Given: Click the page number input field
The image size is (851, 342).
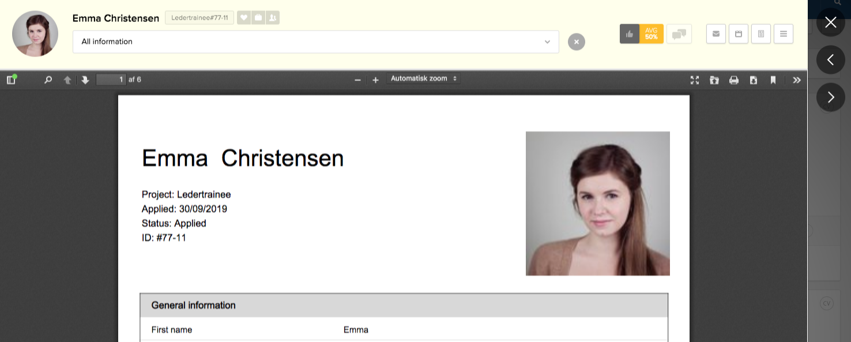Looking at the screenshot, I should (111, 80).
